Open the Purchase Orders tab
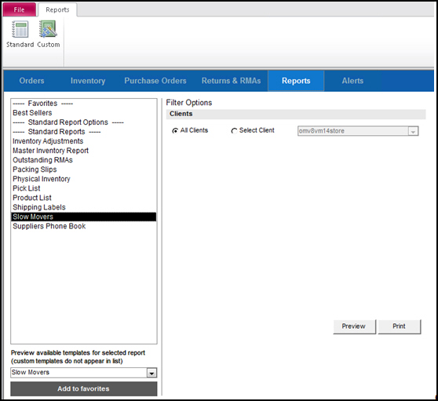 [155, 81]
